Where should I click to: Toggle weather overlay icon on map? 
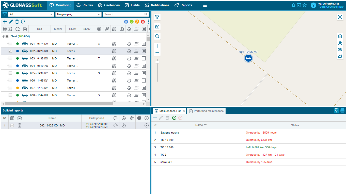click(340, 56)
